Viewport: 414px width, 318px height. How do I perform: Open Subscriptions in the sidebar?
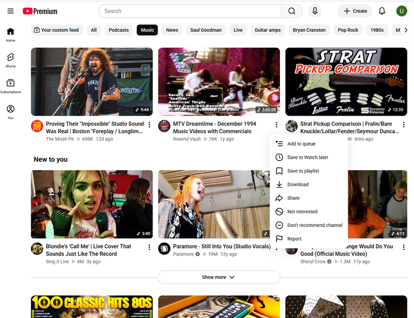(x=11, y=86)
